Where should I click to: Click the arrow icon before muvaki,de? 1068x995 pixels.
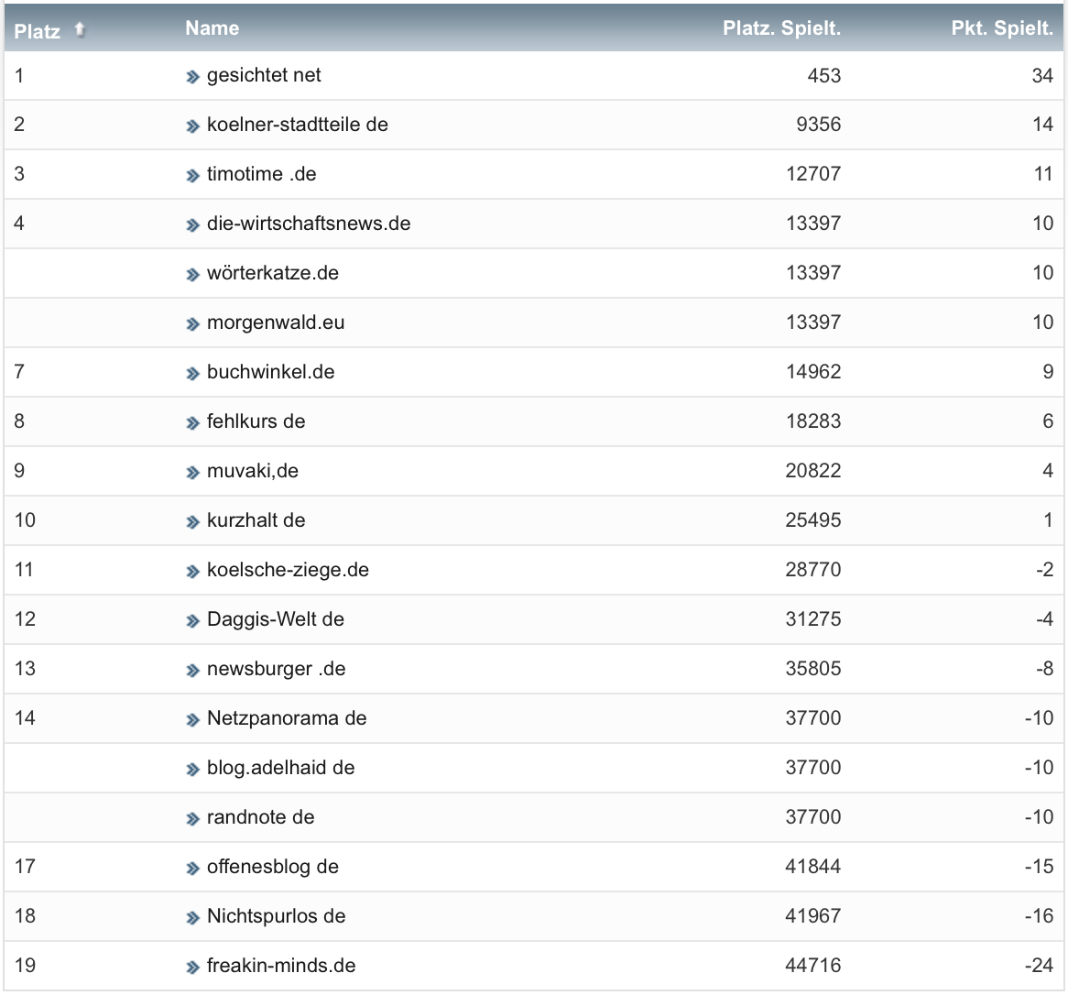(x=192, y=473)
